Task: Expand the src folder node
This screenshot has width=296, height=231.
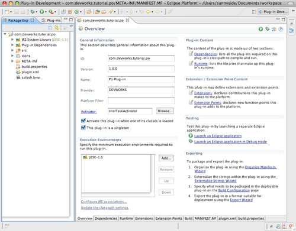Action: pyautogui.click(x=12, y=50)
